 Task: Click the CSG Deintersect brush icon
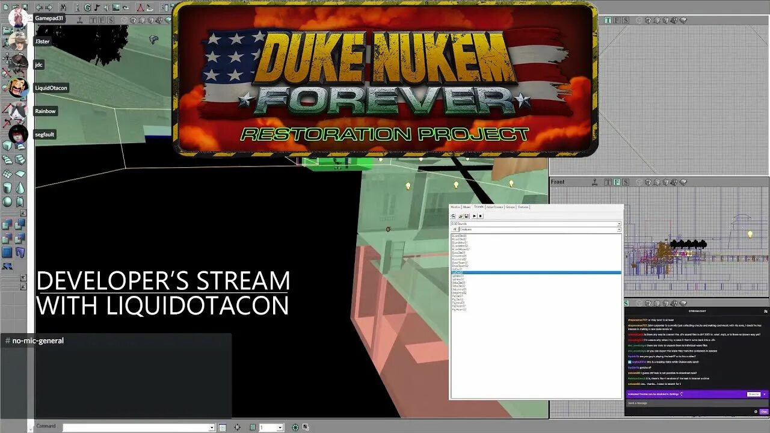[x=20, y=238]
